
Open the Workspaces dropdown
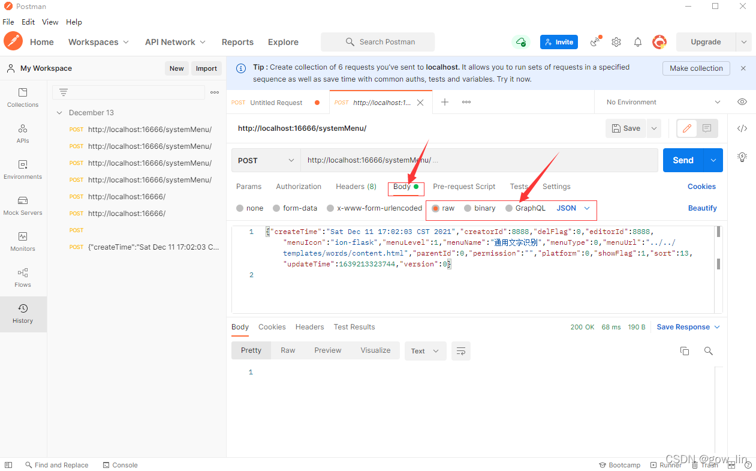click(x=99, y=42)
